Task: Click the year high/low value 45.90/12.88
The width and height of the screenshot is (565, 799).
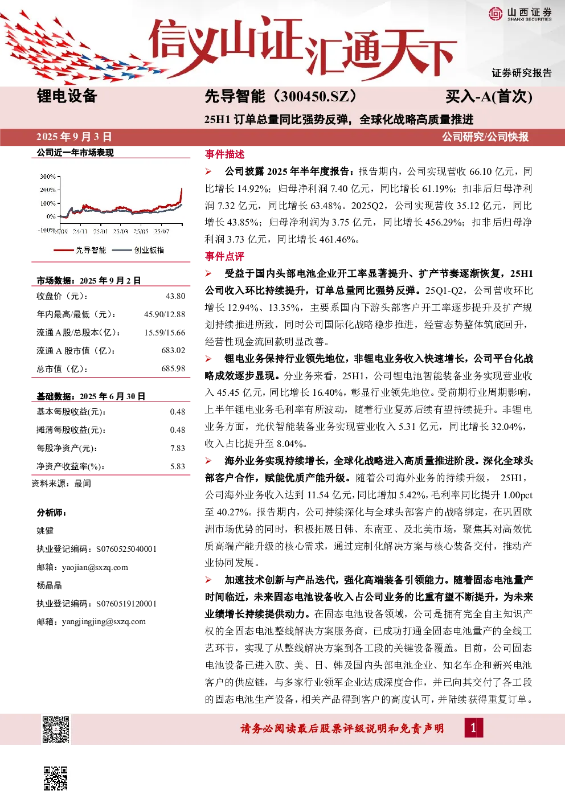Action: [x=165, y=314]
